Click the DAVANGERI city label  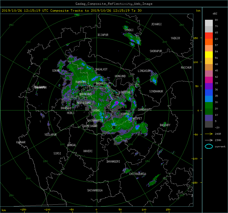(x=113, y=162)
